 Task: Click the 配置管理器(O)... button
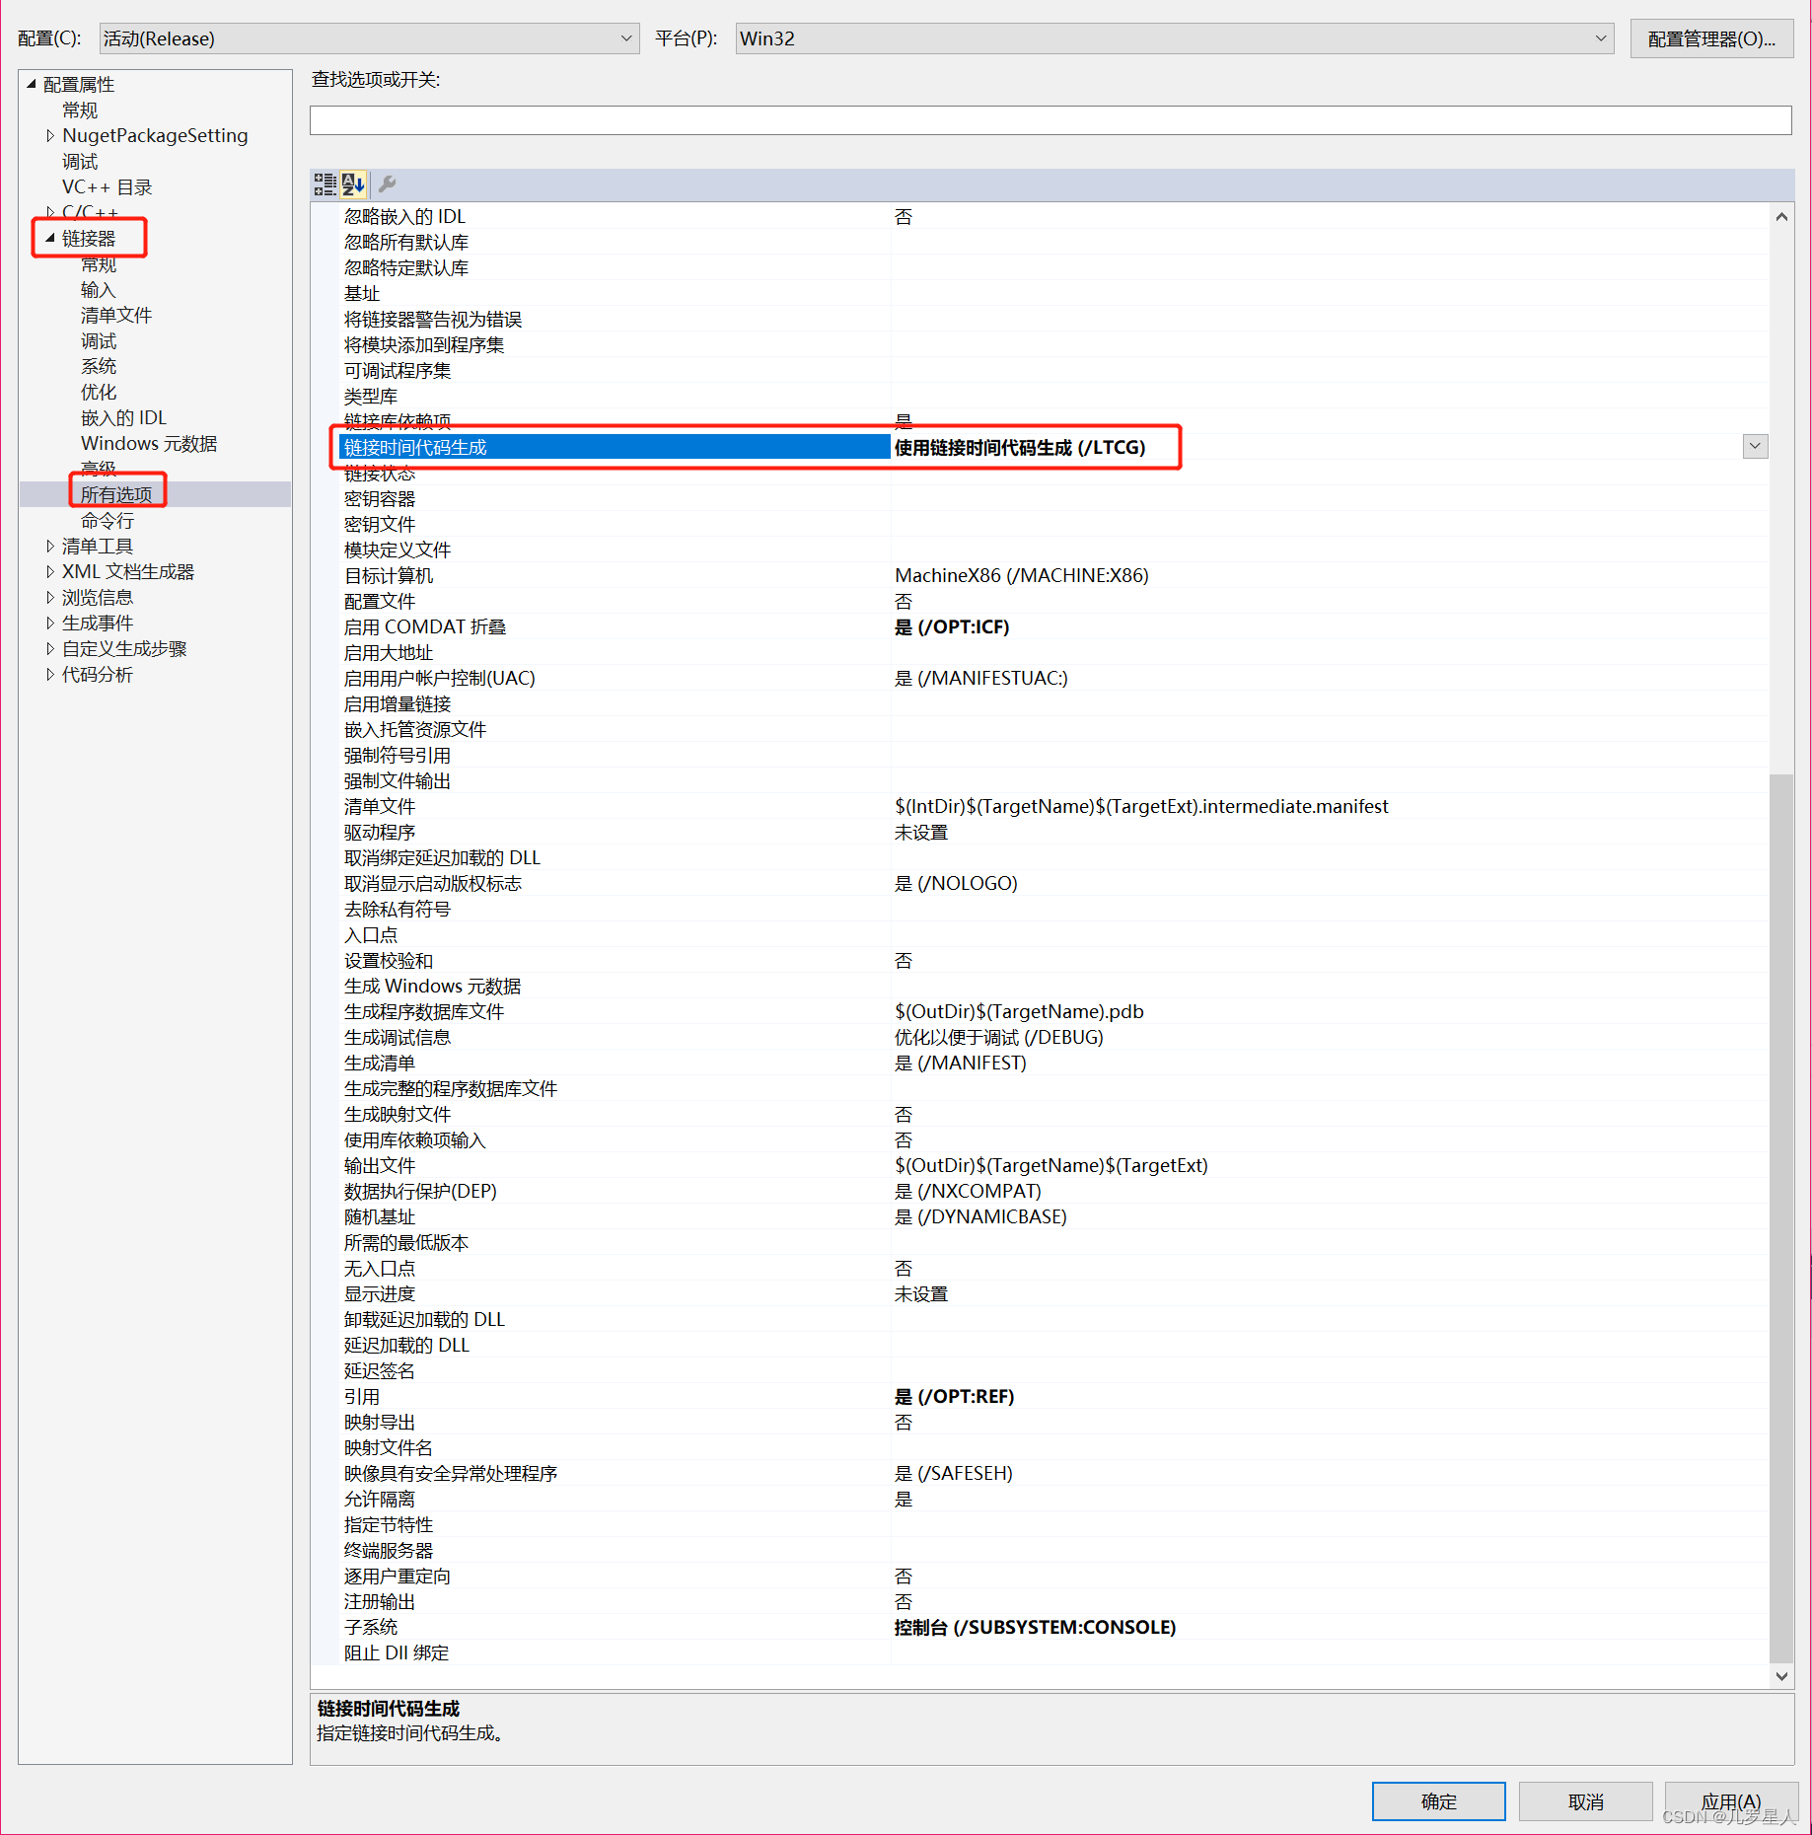pyautogui.click(x=1711, y=38)
